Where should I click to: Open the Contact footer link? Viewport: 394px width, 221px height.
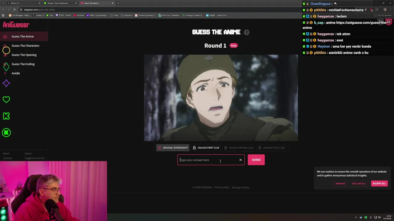pyautogui.click(x=7, y=158)
